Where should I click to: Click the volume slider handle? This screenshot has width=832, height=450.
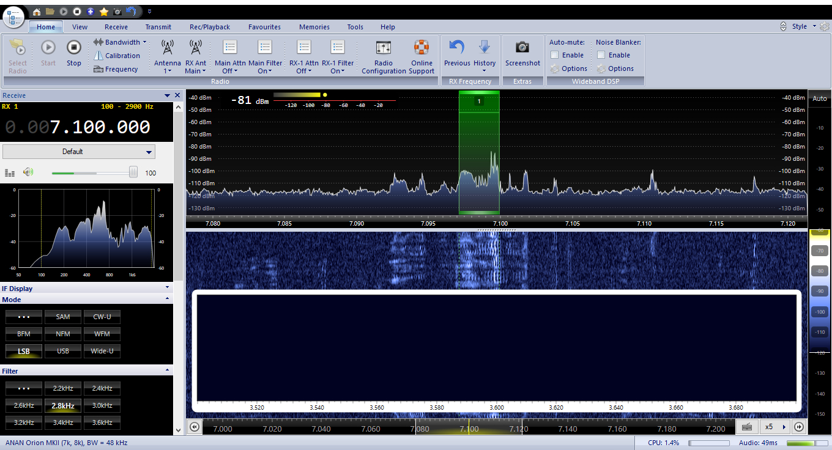click(133, 173)
